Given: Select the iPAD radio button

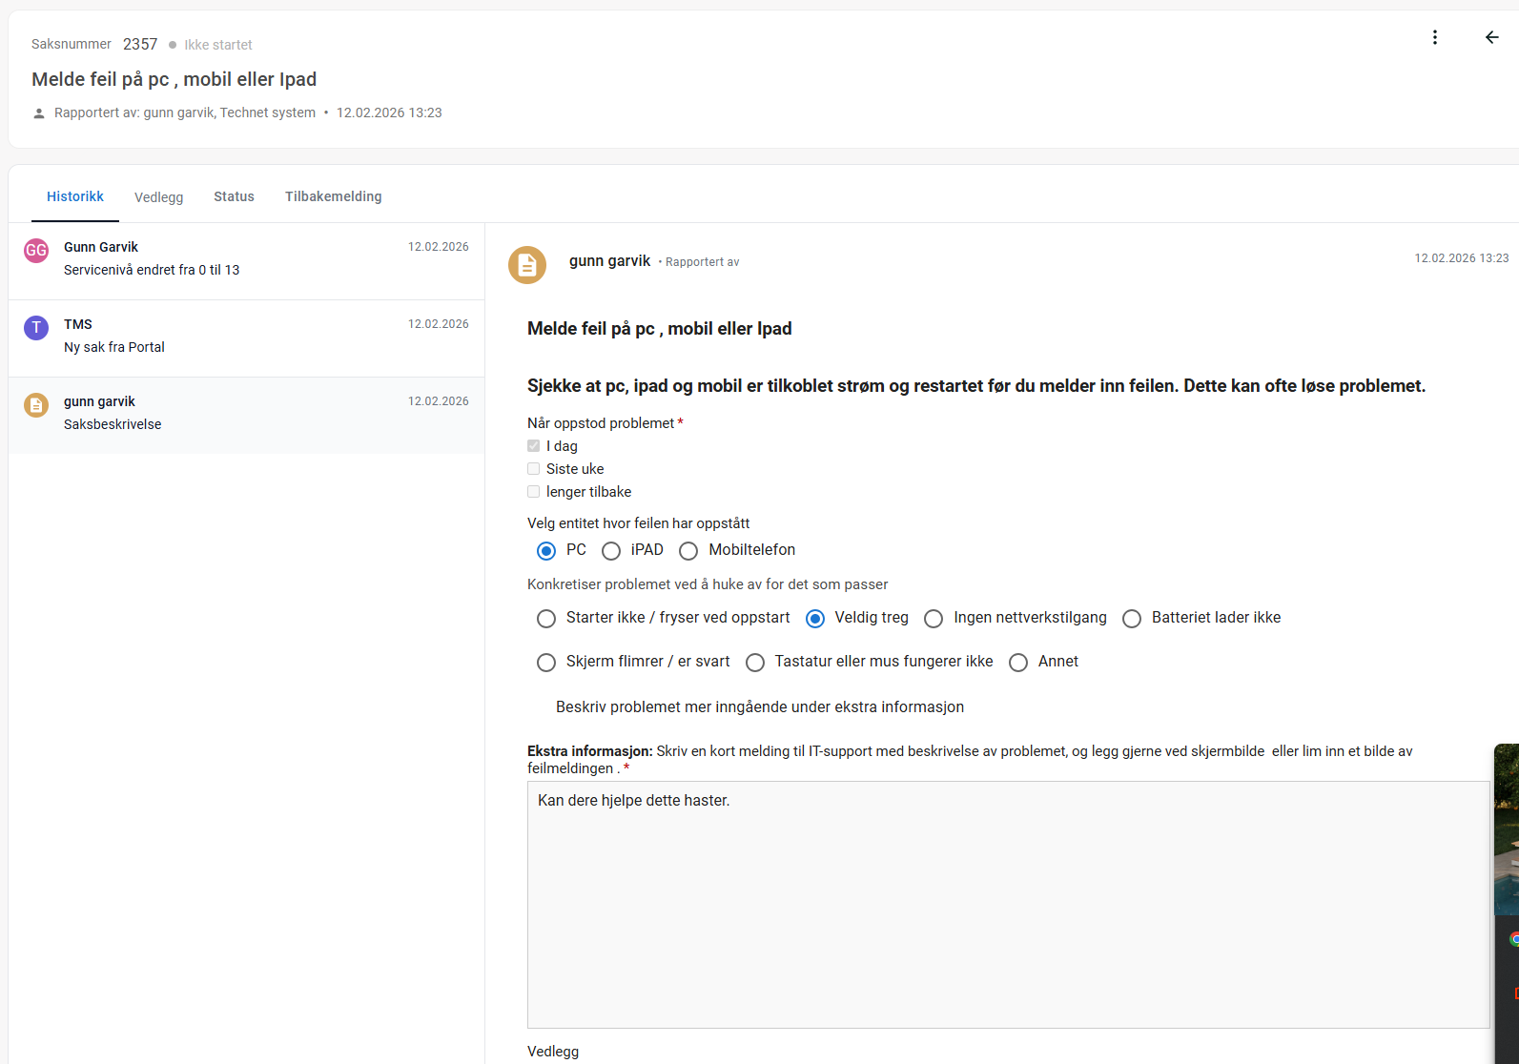Looking at the screenshot, I should [611, 551].
